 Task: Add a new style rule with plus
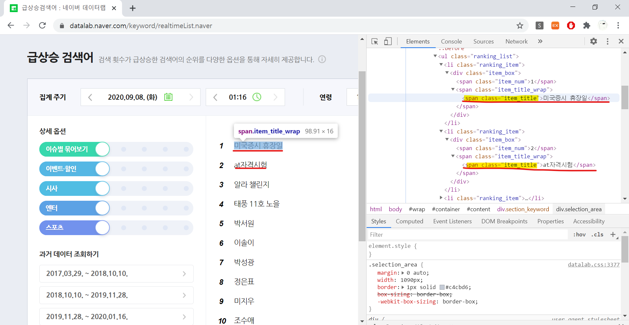coord(613,234)
